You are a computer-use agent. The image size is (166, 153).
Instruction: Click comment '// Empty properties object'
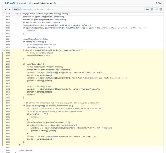40,53
